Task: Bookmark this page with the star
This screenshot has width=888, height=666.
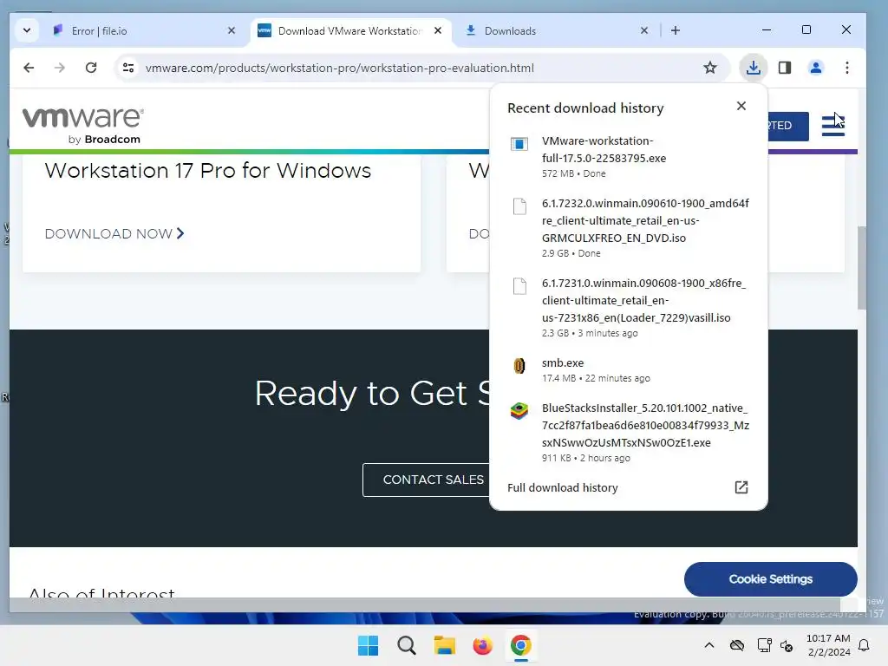Action: 709,68
